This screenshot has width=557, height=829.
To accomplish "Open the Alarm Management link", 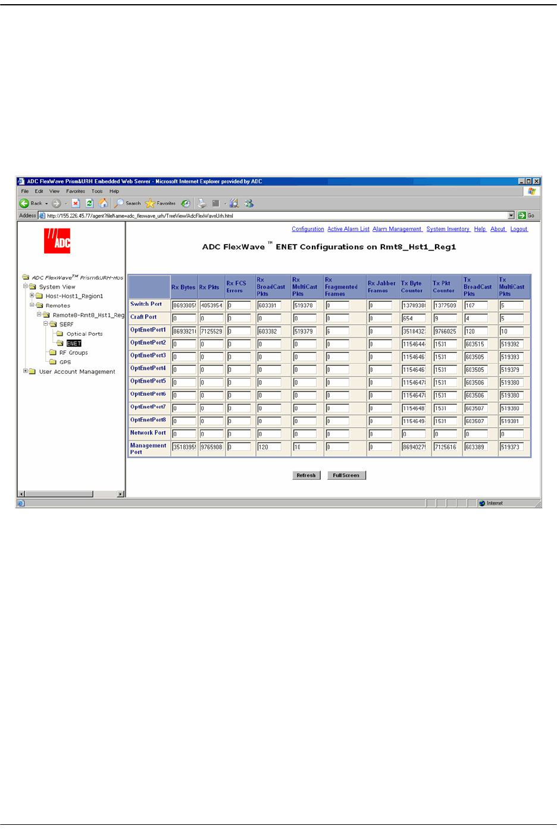I will (x=398, y=229).
